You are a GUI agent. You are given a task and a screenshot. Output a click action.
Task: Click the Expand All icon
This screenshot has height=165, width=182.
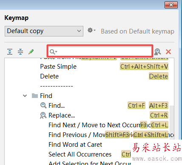[x=10, y=52]
